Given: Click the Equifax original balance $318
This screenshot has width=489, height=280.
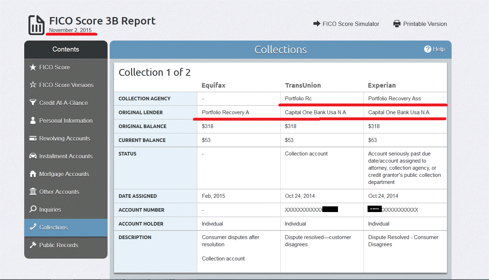Looking at the screenshot, I should pos(208,126).
